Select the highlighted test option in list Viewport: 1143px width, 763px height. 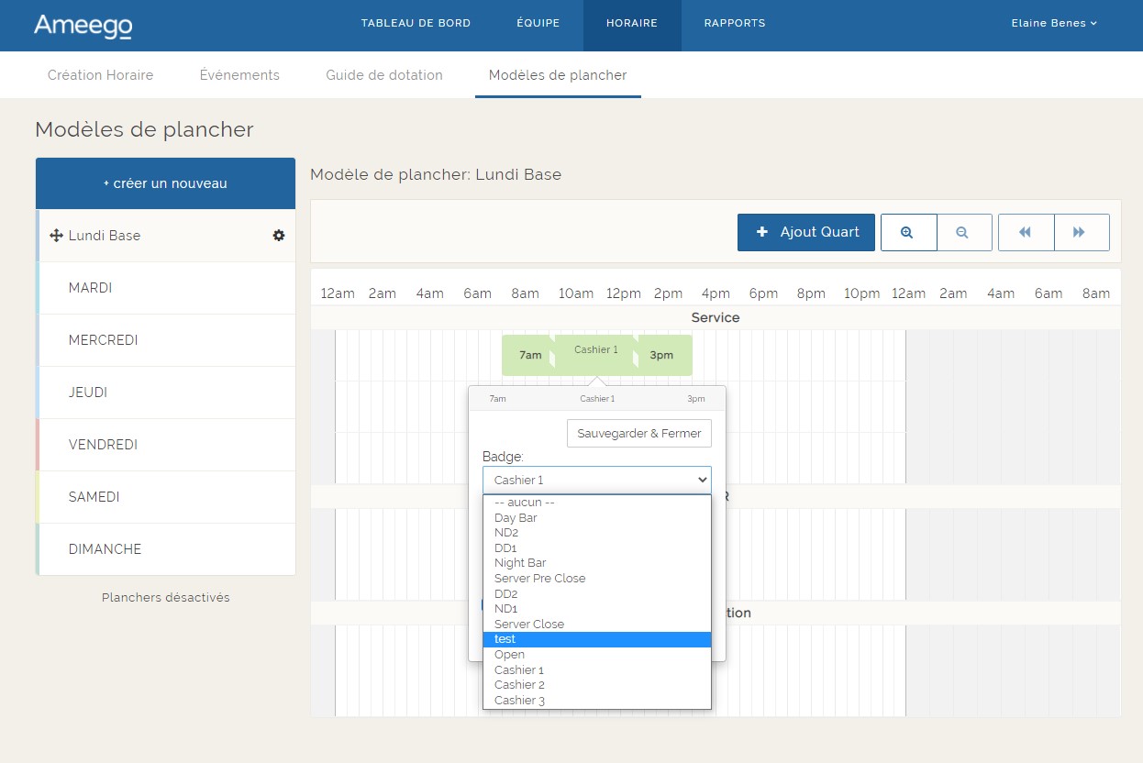click(596, 639)
